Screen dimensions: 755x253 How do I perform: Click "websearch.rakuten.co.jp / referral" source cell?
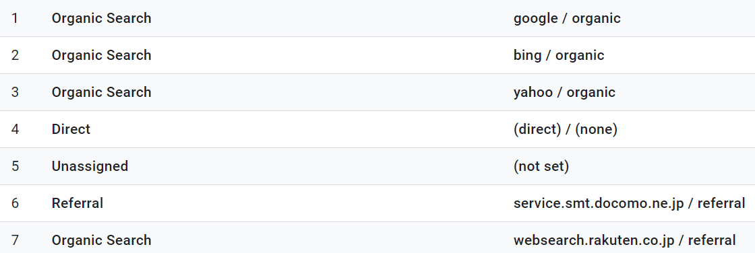pyautogui.click(x=624, y=240)
